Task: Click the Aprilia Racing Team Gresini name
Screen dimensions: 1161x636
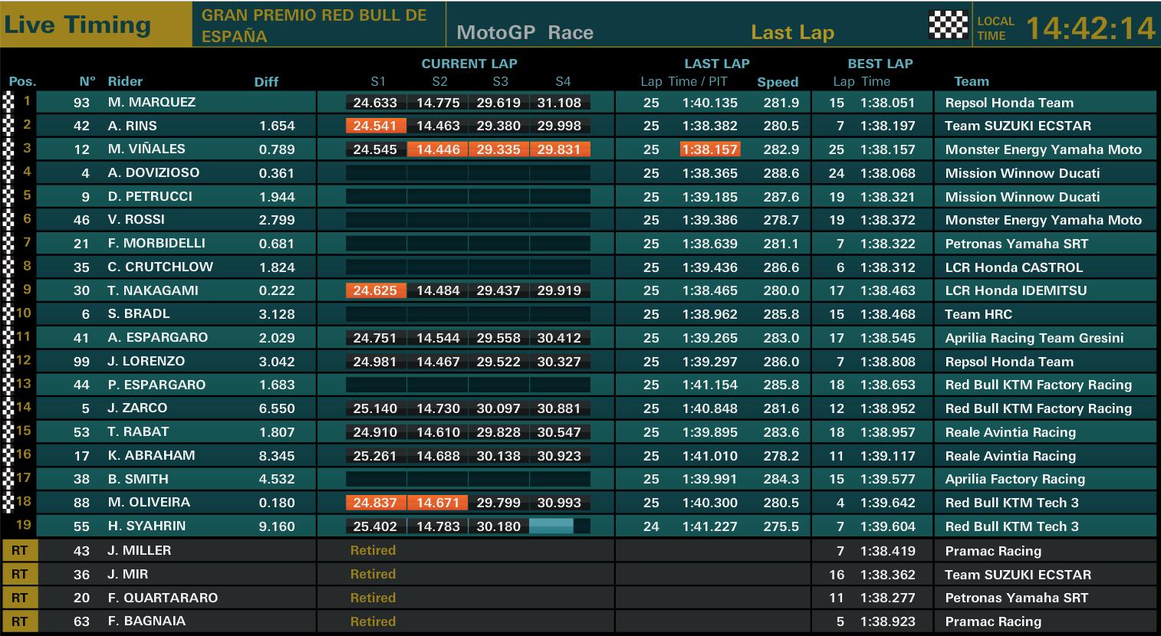Action: [x=1034, y=337]
